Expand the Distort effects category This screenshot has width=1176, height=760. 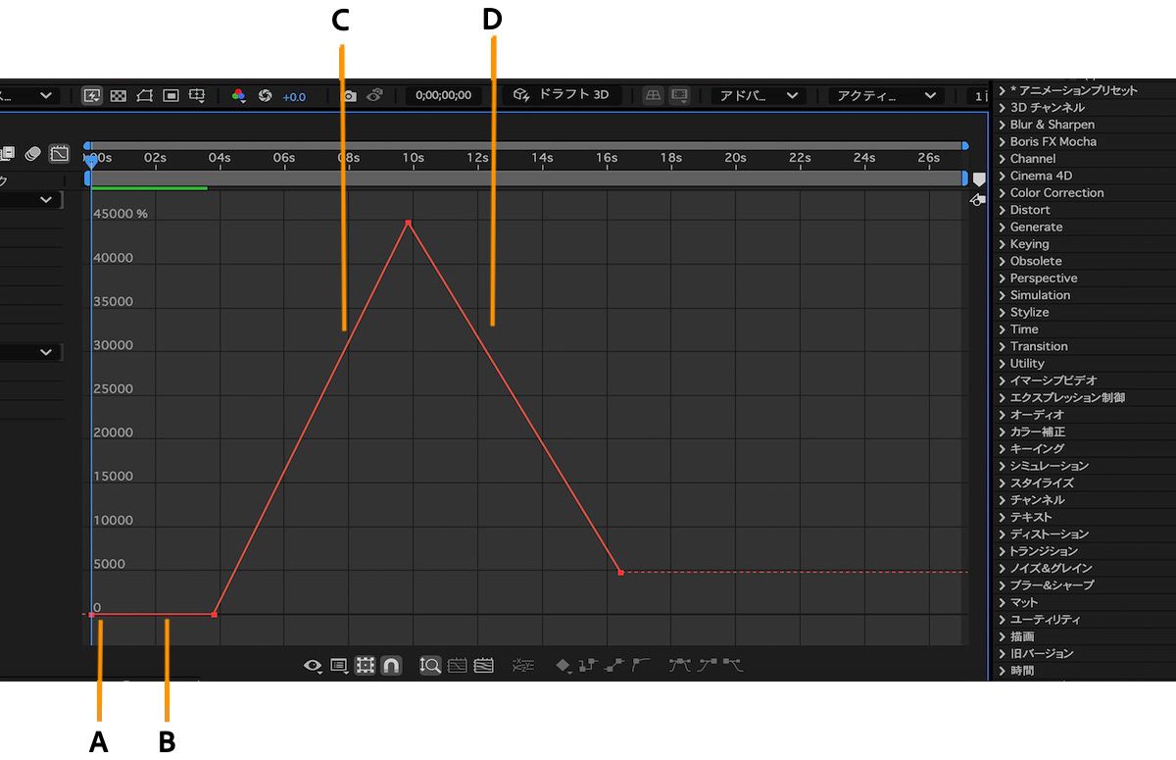coord(1003,210)
